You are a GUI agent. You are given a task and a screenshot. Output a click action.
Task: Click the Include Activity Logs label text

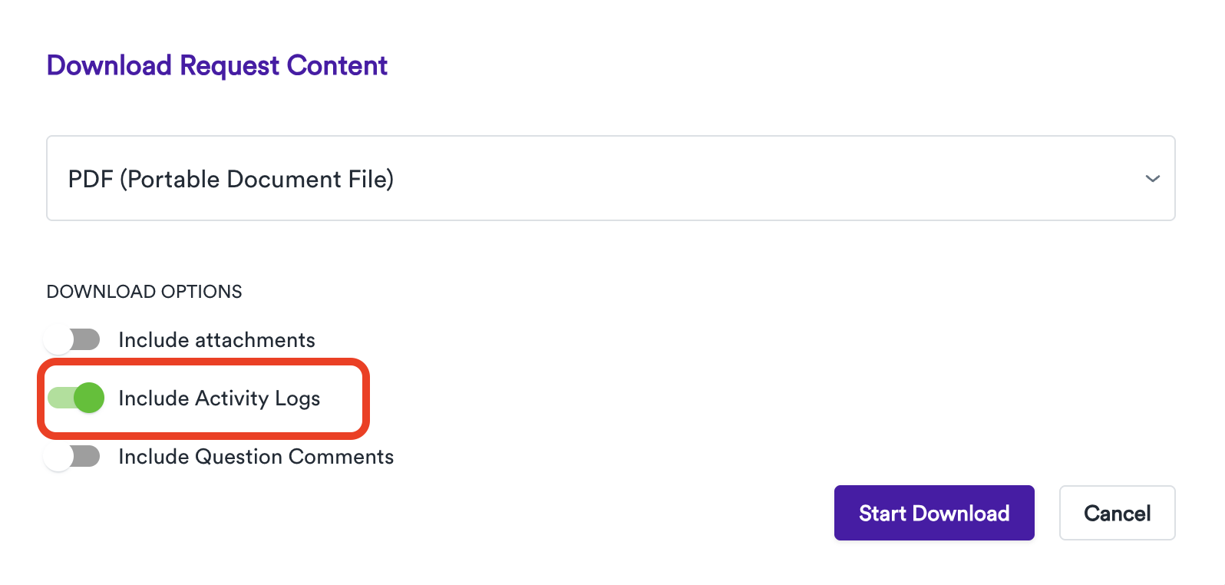click(x=219, y=398)
